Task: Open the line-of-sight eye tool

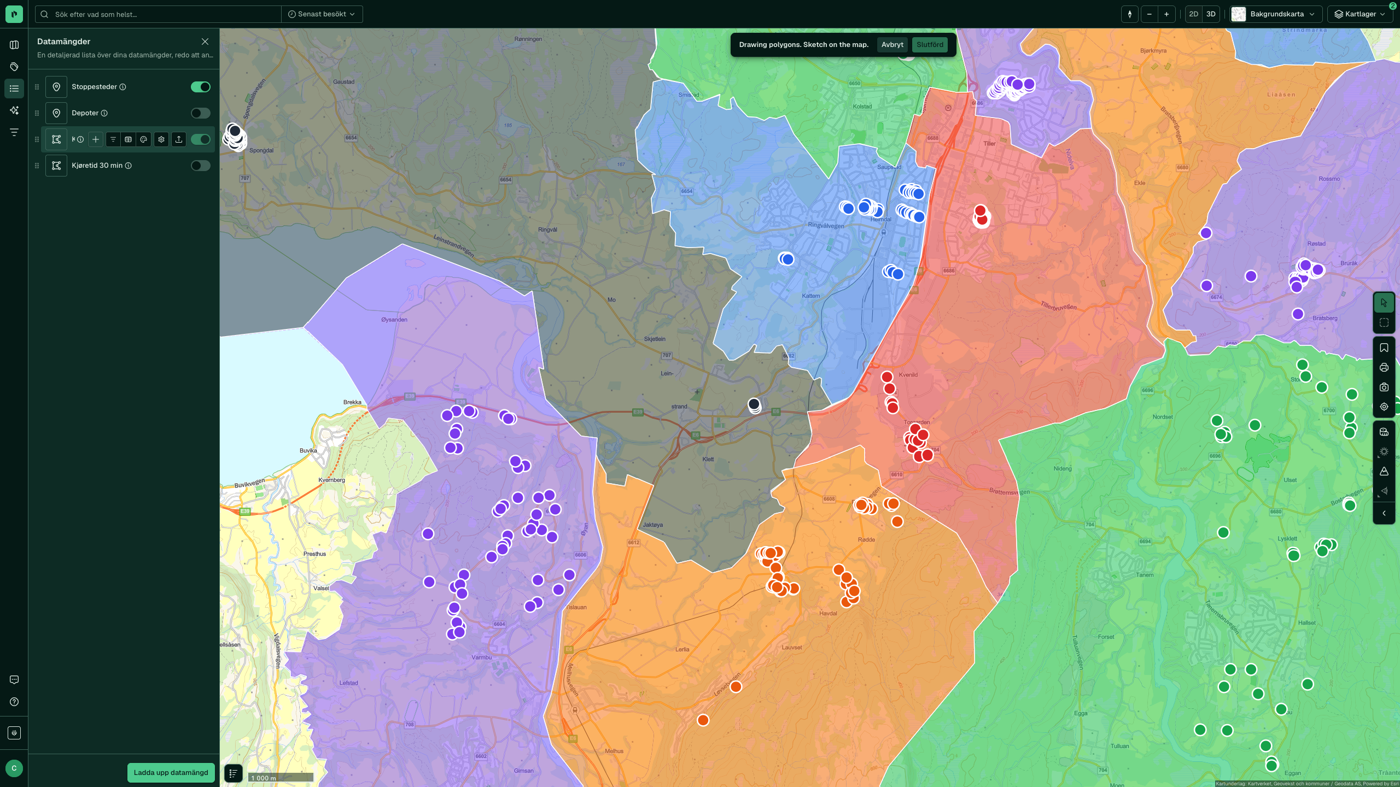Action: point(1384,491)
